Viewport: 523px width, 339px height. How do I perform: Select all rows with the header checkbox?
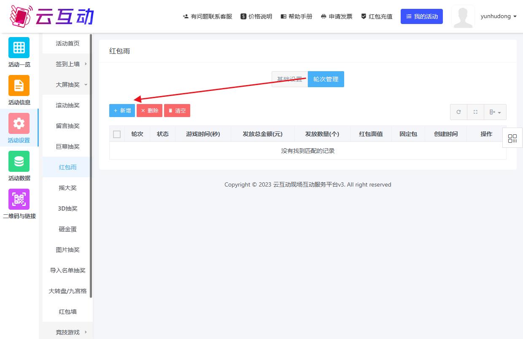(117, 133)
